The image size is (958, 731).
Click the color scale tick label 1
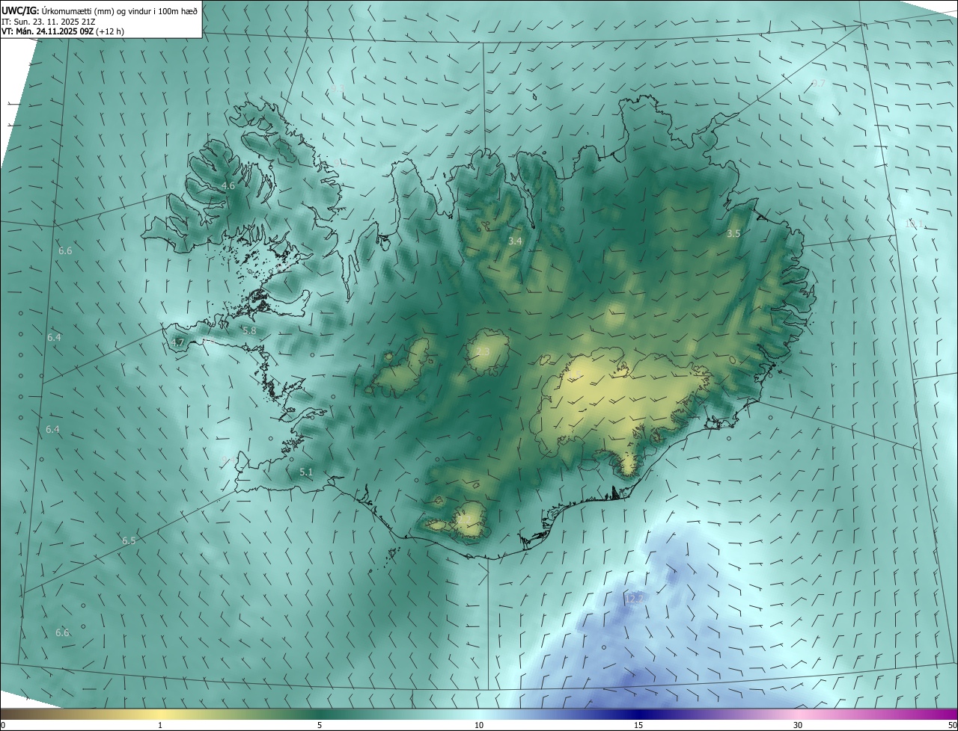(160, 725)
